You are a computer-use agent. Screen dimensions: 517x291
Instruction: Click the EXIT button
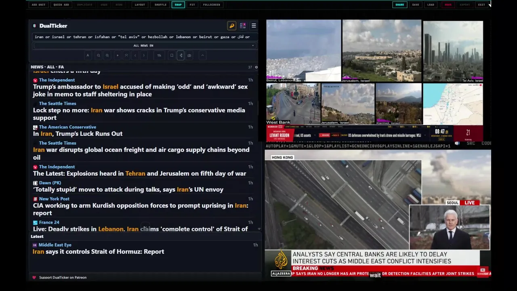click(481, 5)
